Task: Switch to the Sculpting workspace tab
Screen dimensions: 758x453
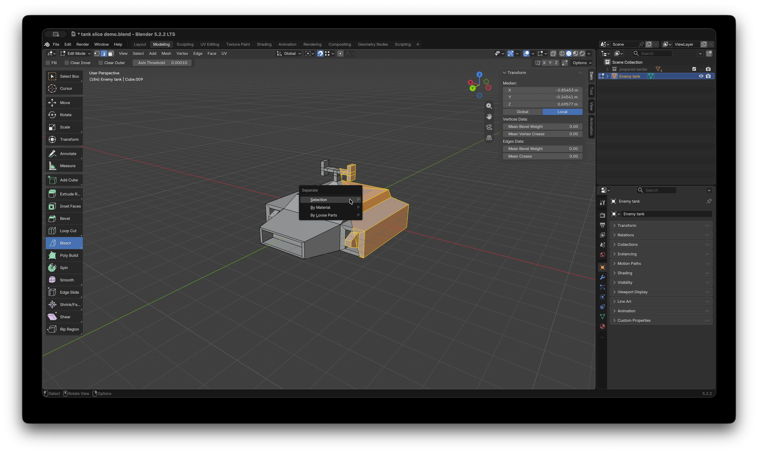Action: coord(185,44)
